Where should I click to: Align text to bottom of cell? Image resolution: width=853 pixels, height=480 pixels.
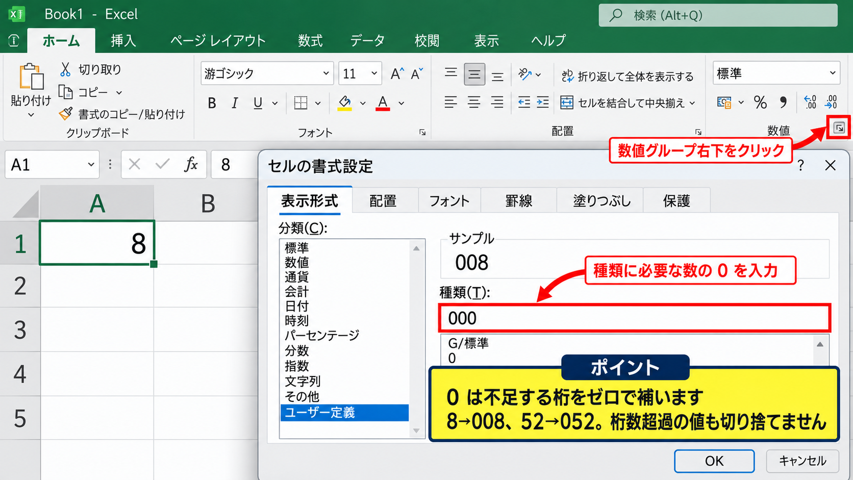tap(497, 77)
